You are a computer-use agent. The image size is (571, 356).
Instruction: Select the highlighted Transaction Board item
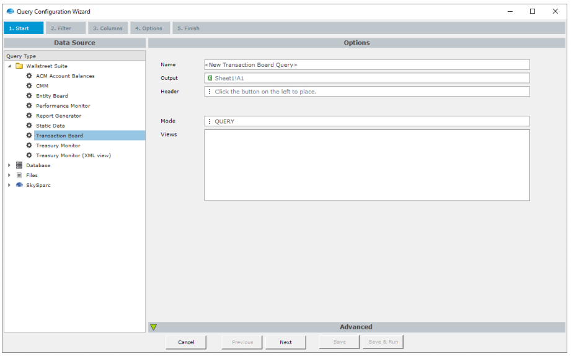coord(89,135)
